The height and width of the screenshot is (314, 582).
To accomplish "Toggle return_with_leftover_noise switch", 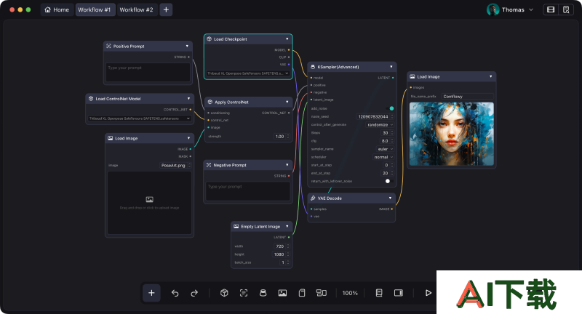I will (x=388, y=181).
